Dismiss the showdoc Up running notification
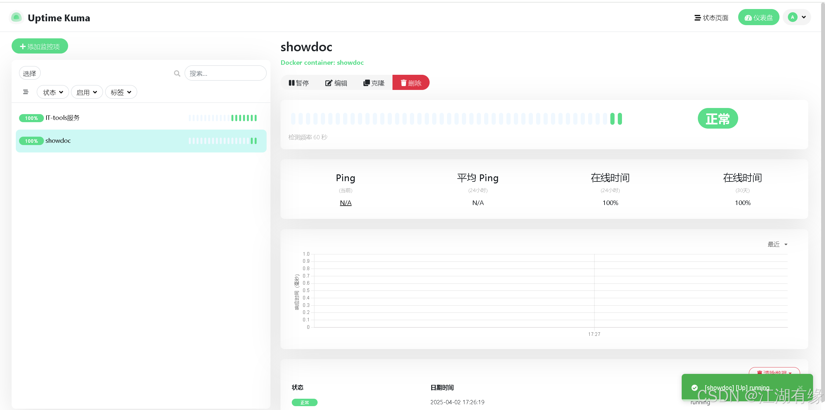This screenshot has width=825, height=410. click(x=800, y=387)
